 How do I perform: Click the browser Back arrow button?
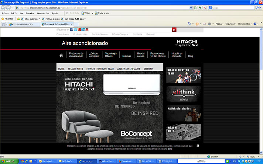tap(3, 8)
